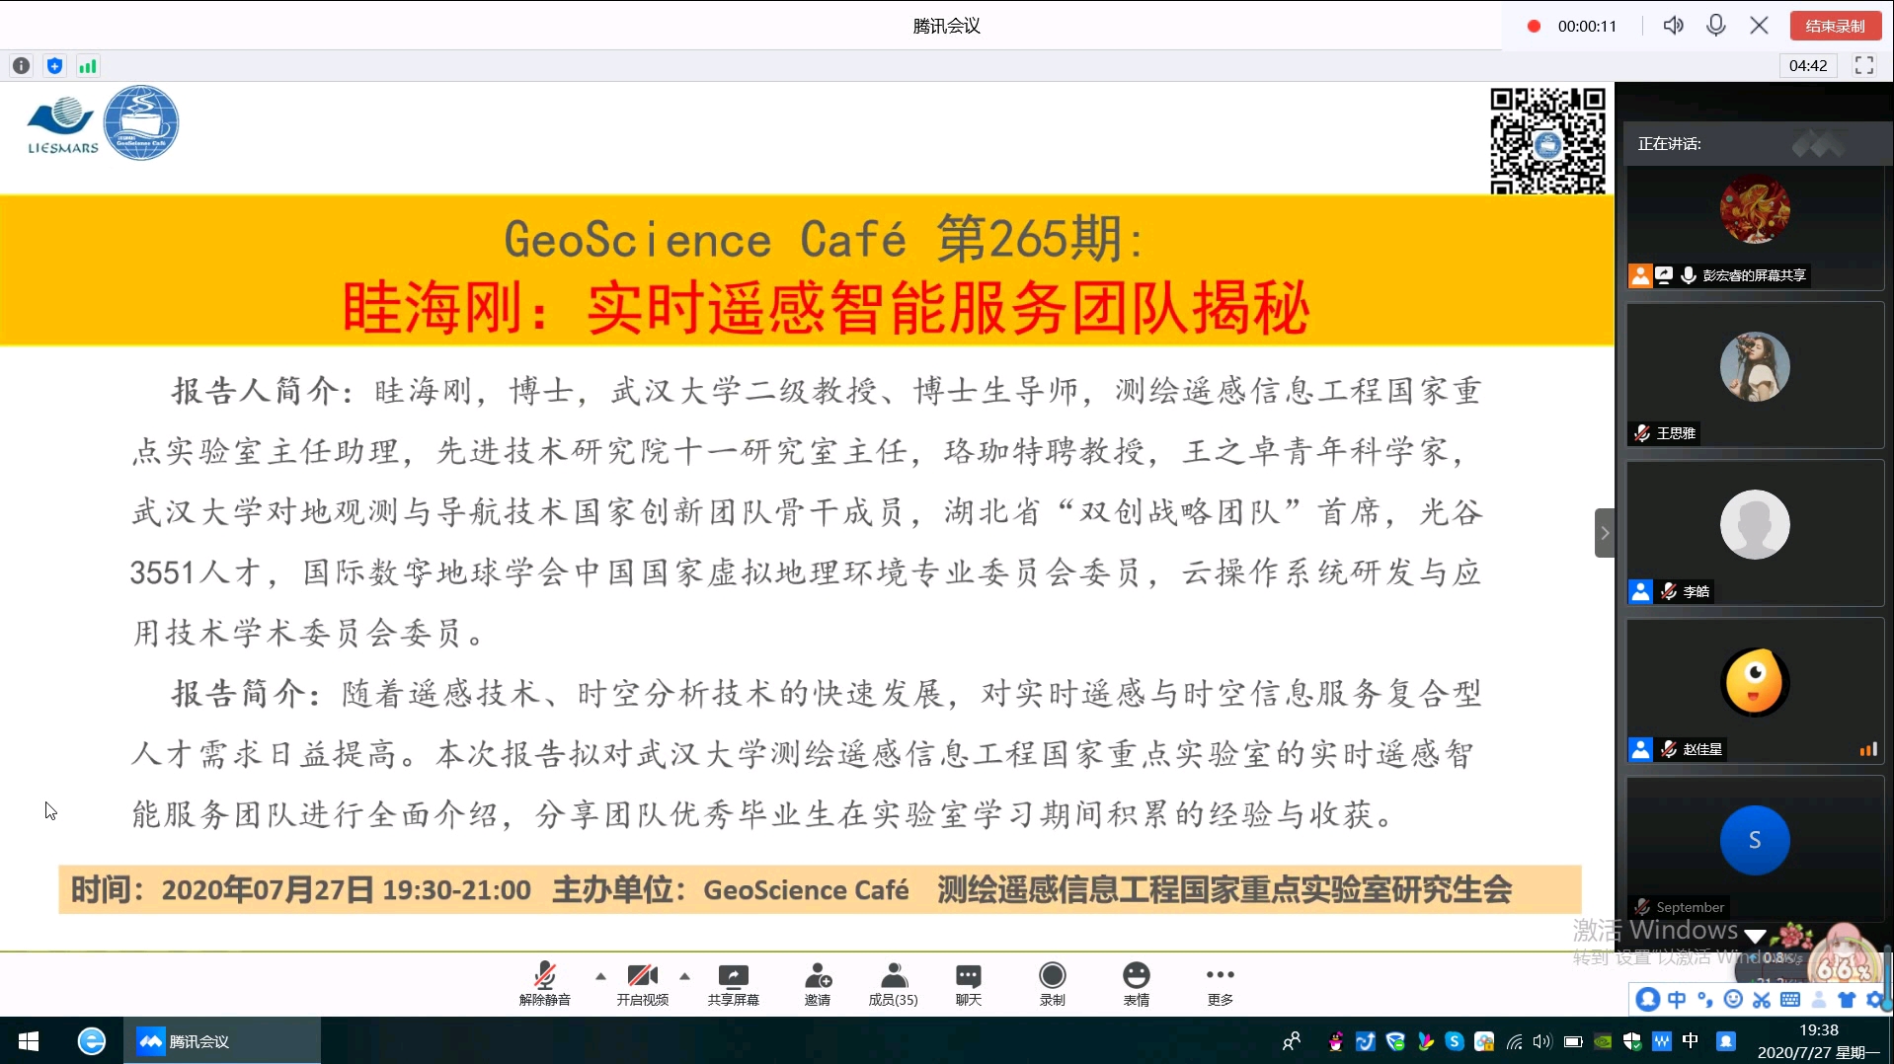Viewport: 1894px width, 1064px height.
Task: Close the recording toolbar with the X
Action: pos(1760,26)
